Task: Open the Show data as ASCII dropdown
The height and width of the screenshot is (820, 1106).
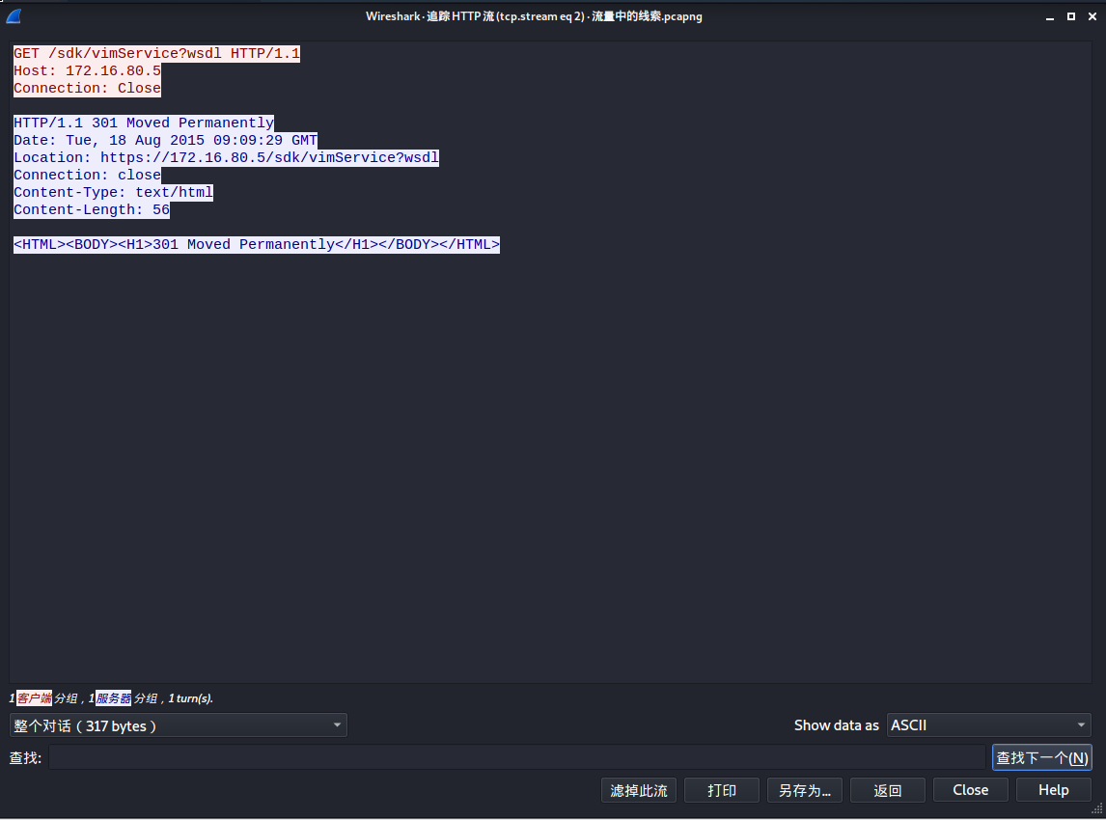Action: pos(988,725)
